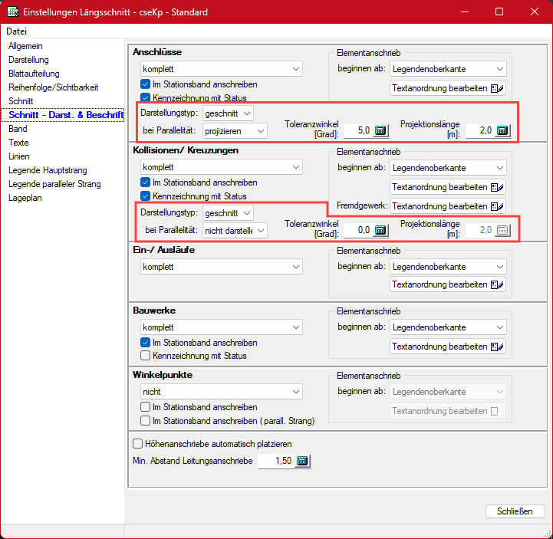Click Textanordnung bearbeiten button in Anschlüsse

click(x=448, y=88)
